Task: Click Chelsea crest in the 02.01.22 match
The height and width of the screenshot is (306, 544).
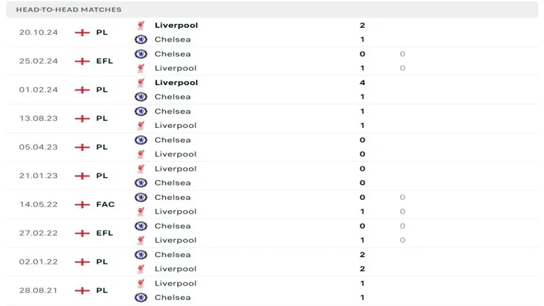Action: [x=141, y=254]
